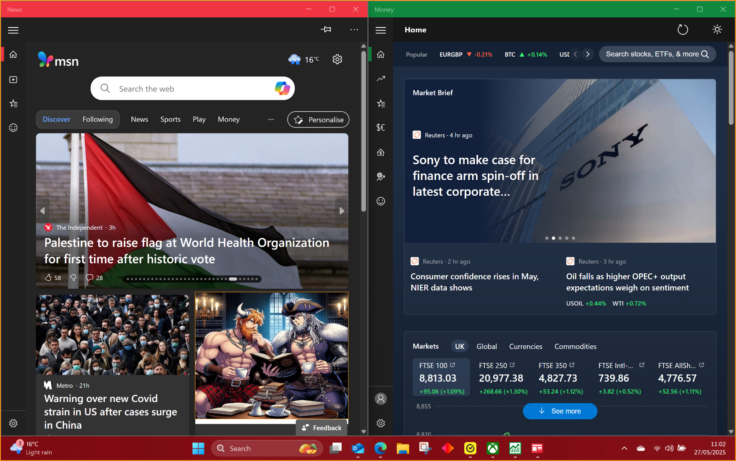Open News window more options ellipsis
The height and width of the screenshot is (461, 736).
354,30
